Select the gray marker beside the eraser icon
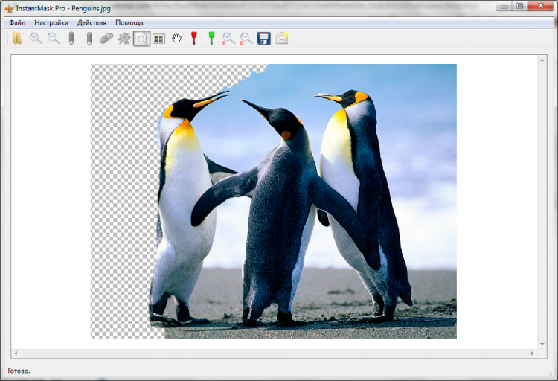The image size is (558, 381). [x=89, y=39]
